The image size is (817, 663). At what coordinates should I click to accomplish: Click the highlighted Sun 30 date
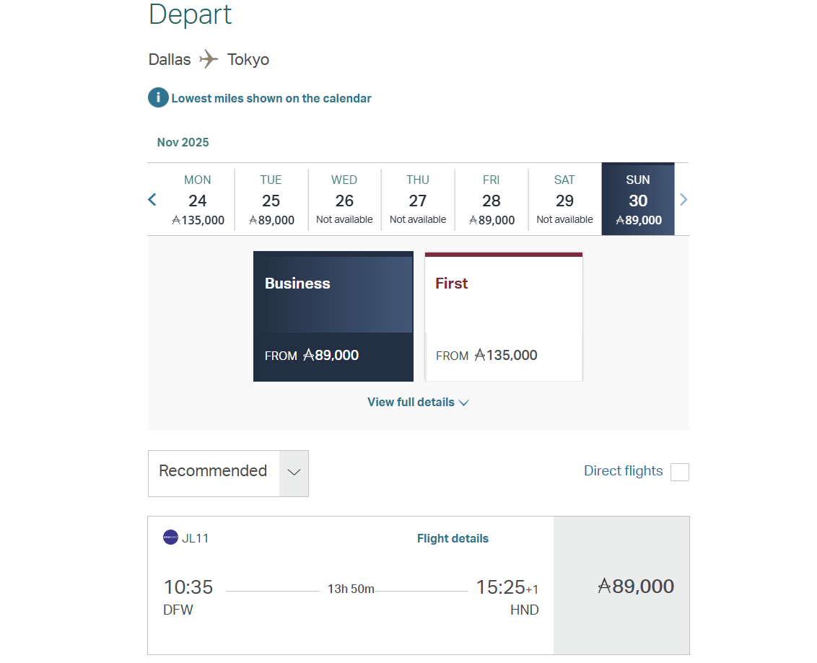(638, 199)
